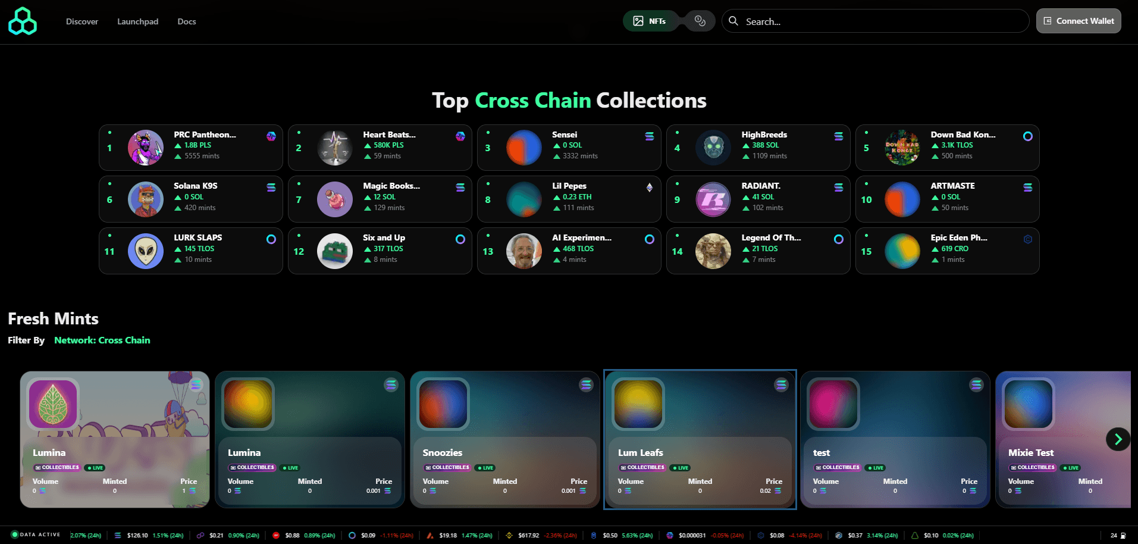Click the COLLECTIBLES tag on Lum Leafs
1138x544 pixels.
click(x=642, y=468)
